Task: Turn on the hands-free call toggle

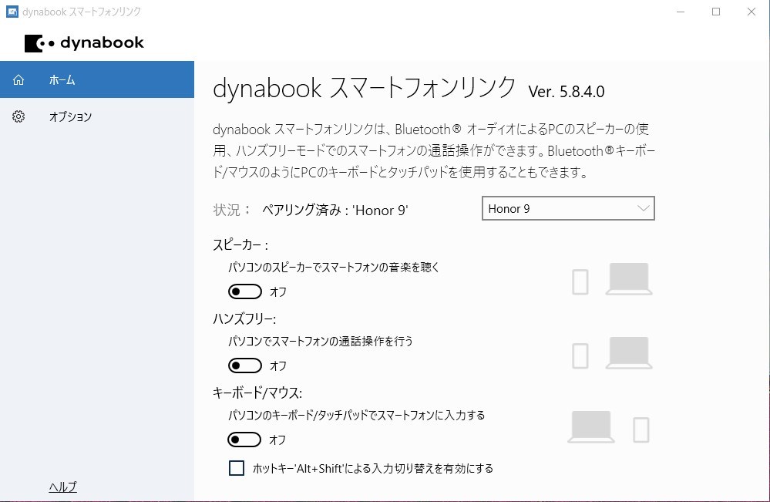Action: (245, 365)
